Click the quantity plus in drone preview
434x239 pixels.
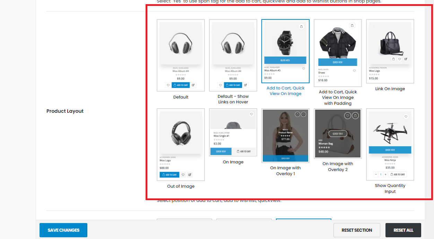tap(385, 174)
